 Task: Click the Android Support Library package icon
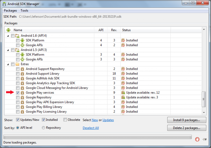point(22,74)
